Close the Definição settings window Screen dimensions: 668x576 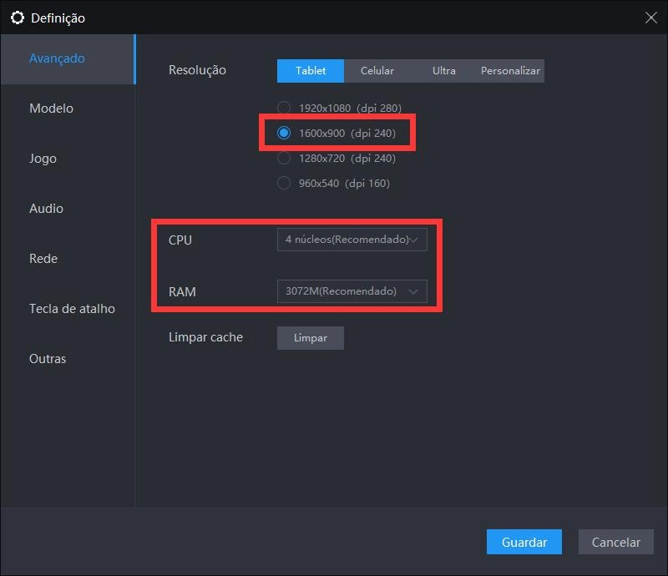[651, 18]
